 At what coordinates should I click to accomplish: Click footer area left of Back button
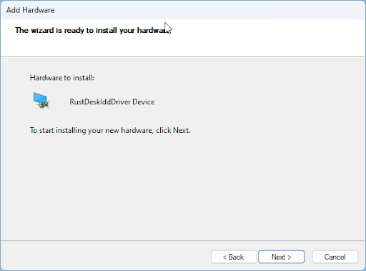pyautogui.click(x=105, y=256)
